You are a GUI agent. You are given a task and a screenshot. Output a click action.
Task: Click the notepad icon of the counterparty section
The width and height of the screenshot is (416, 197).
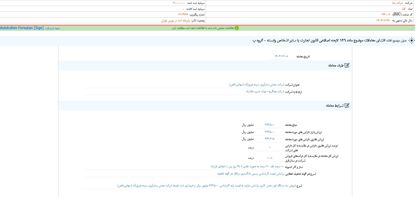pyautogui.click(x=347, y=66)
